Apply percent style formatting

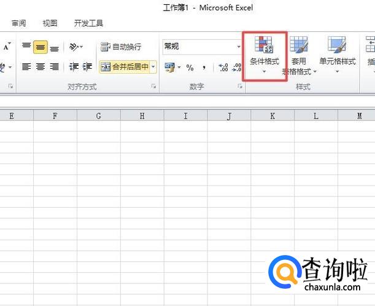[190, 68]
